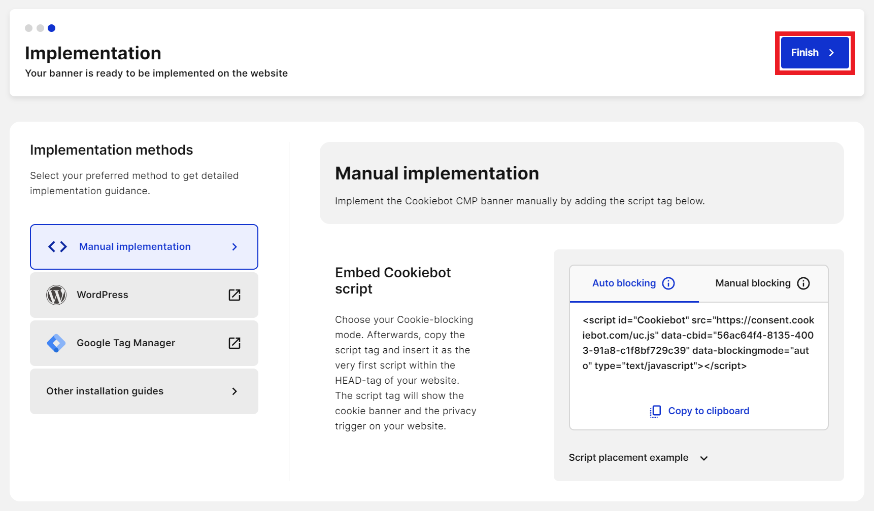Image resolution: width=874 pixels, height=511 pixels.
Task: Go to first step progress dot
Action: click(x=29, y=28)
